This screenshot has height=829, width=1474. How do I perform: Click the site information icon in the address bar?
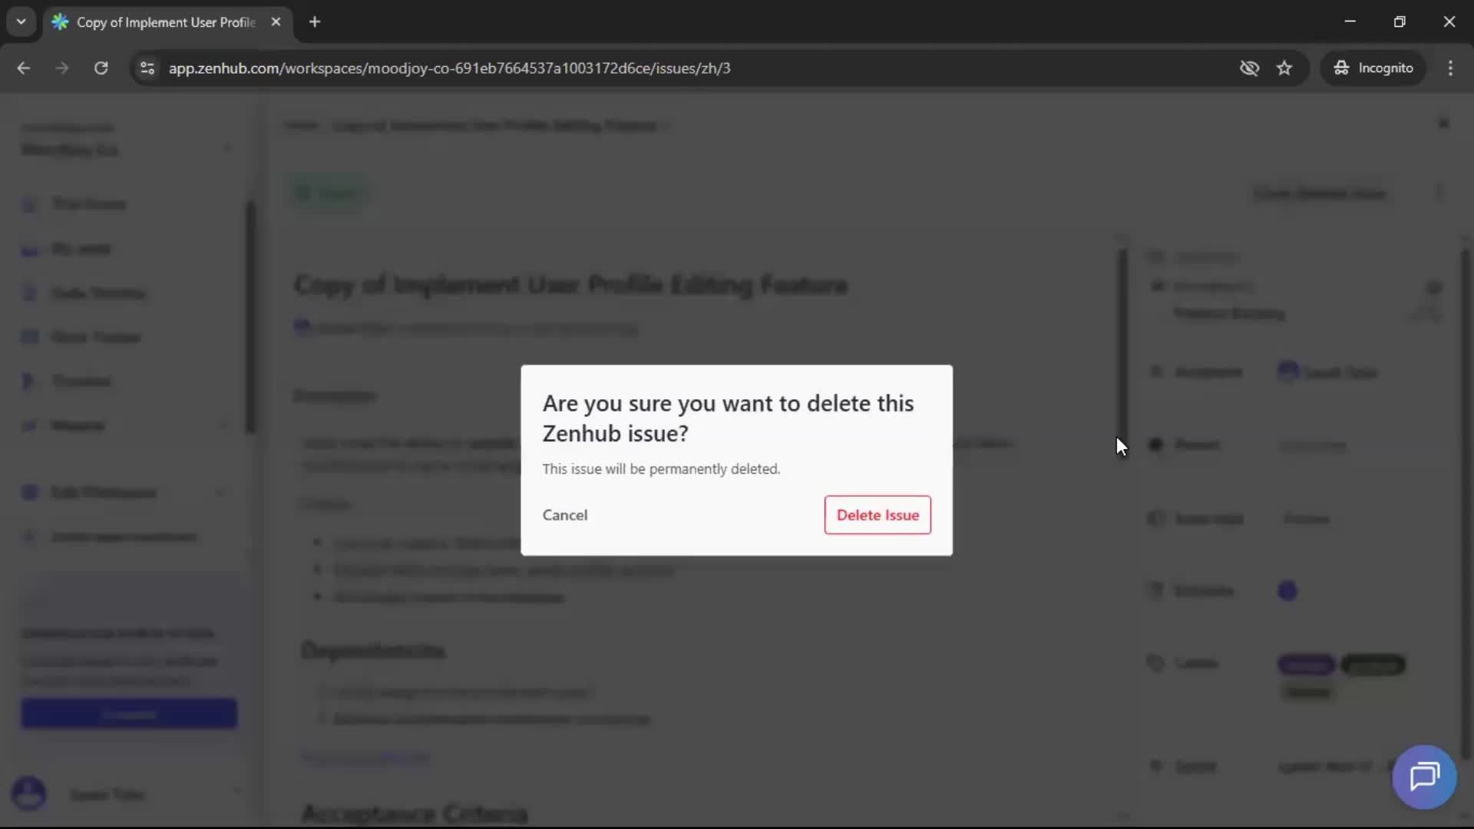pyautogui.click(x=147, y=68)
